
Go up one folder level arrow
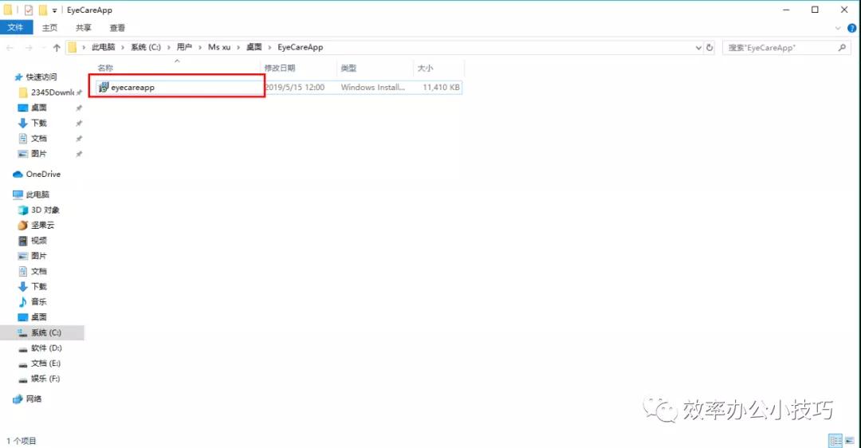(x=57, y=48)
